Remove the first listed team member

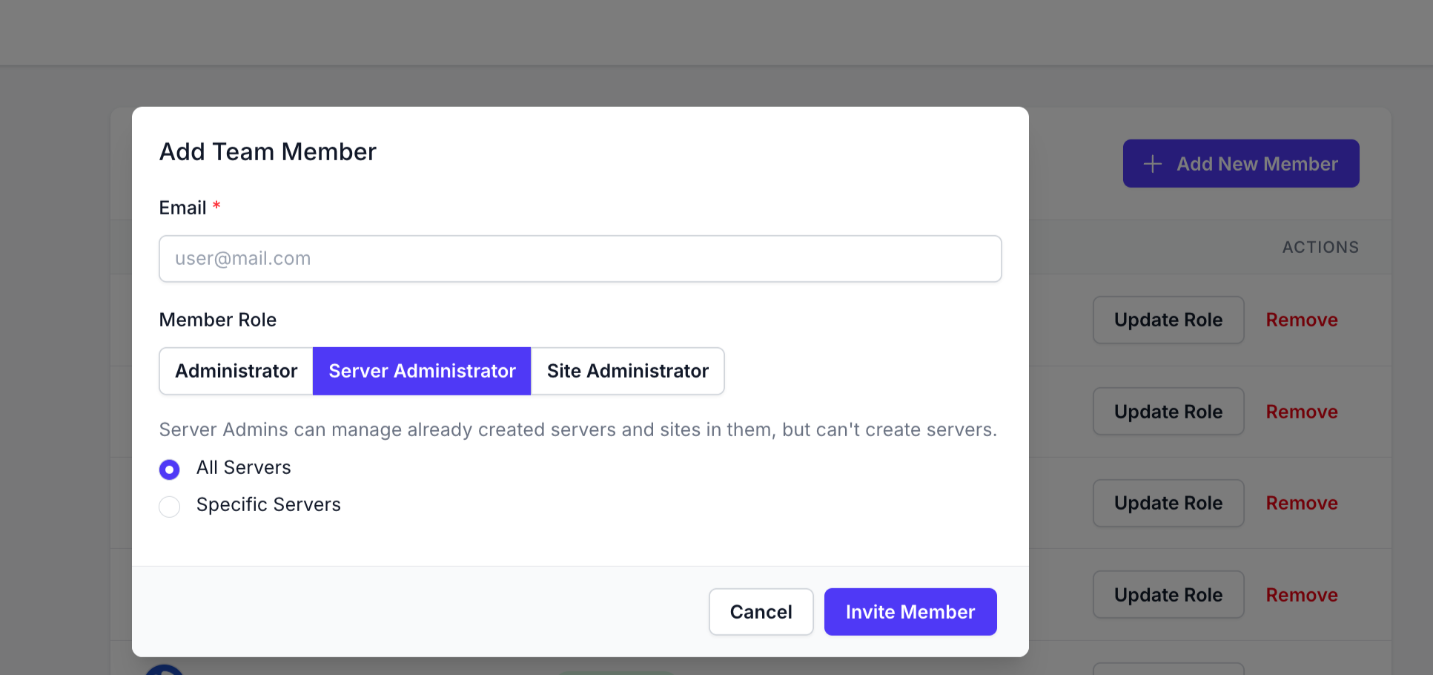point(1301,320)
